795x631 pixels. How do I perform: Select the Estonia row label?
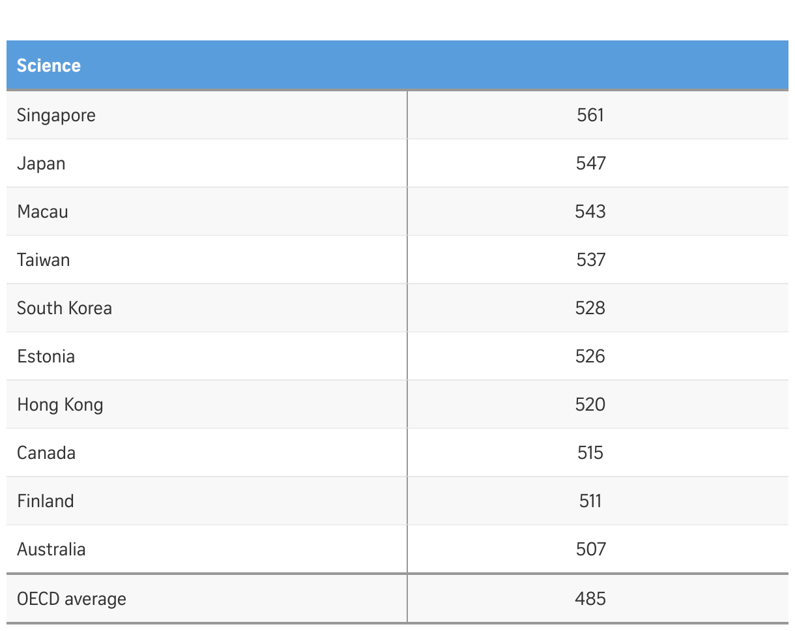[x=46, y=356]
